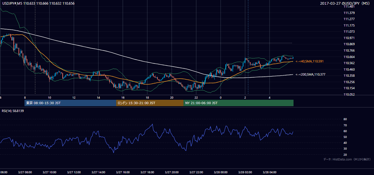Screen dimensions: 374x175
Task: Click the 3/27 22:00 time label
Action: 196,172
